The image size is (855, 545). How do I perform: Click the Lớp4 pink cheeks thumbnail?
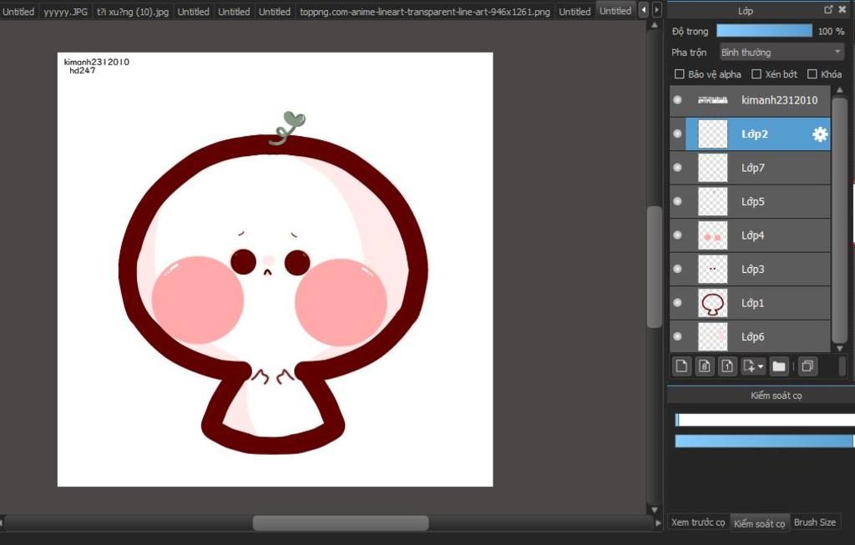[x=713, y=235]
